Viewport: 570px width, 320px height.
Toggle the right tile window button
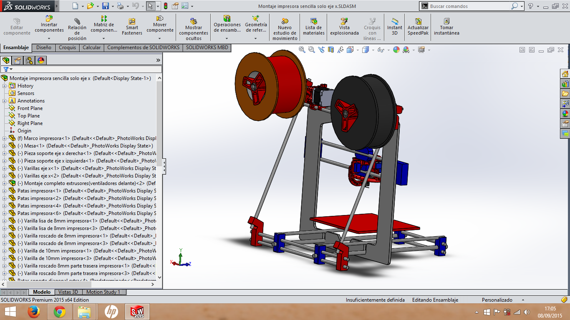(x=532, y=50)
